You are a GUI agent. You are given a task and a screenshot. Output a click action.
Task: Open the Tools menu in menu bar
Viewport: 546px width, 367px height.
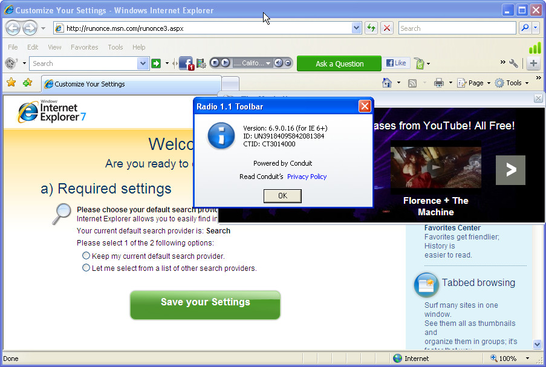[115, 47]
